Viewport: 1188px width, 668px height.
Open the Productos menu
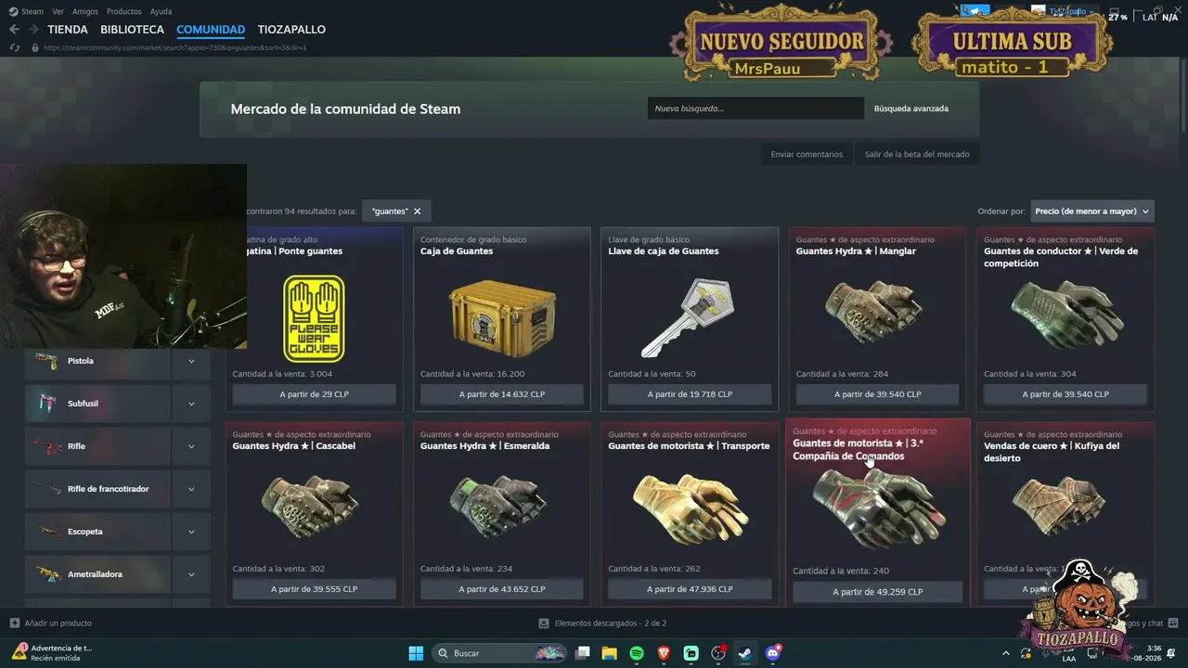click(x=124, y=12)
